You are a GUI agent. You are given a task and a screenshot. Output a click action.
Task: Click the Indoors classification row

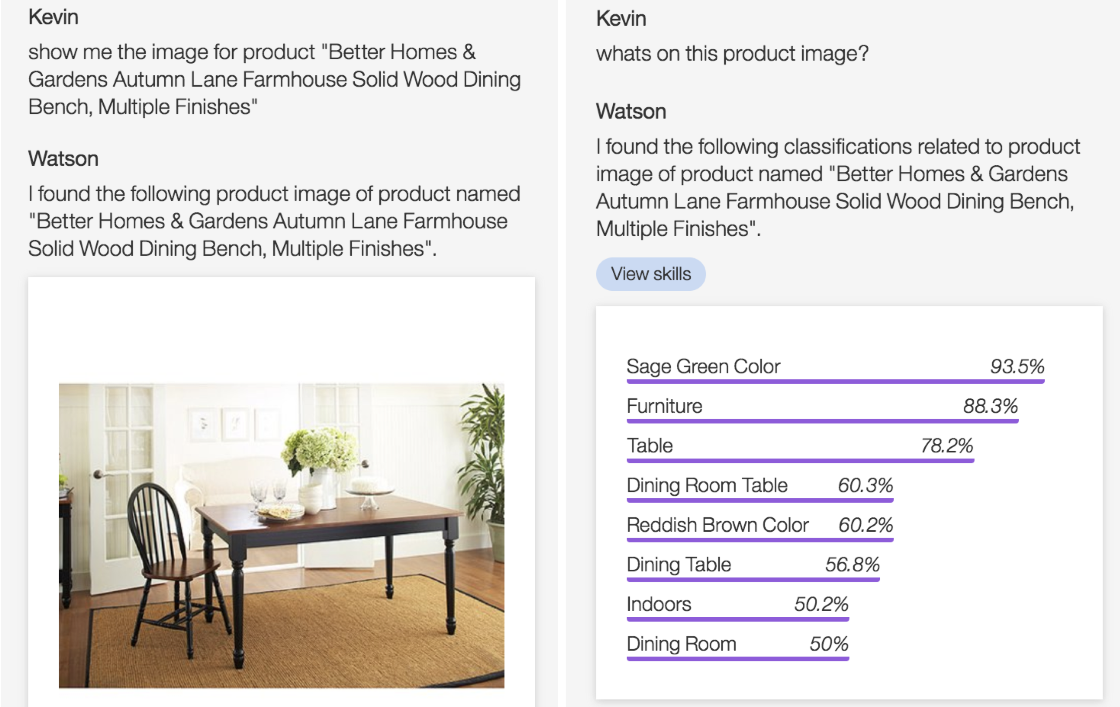coord(738,607)
